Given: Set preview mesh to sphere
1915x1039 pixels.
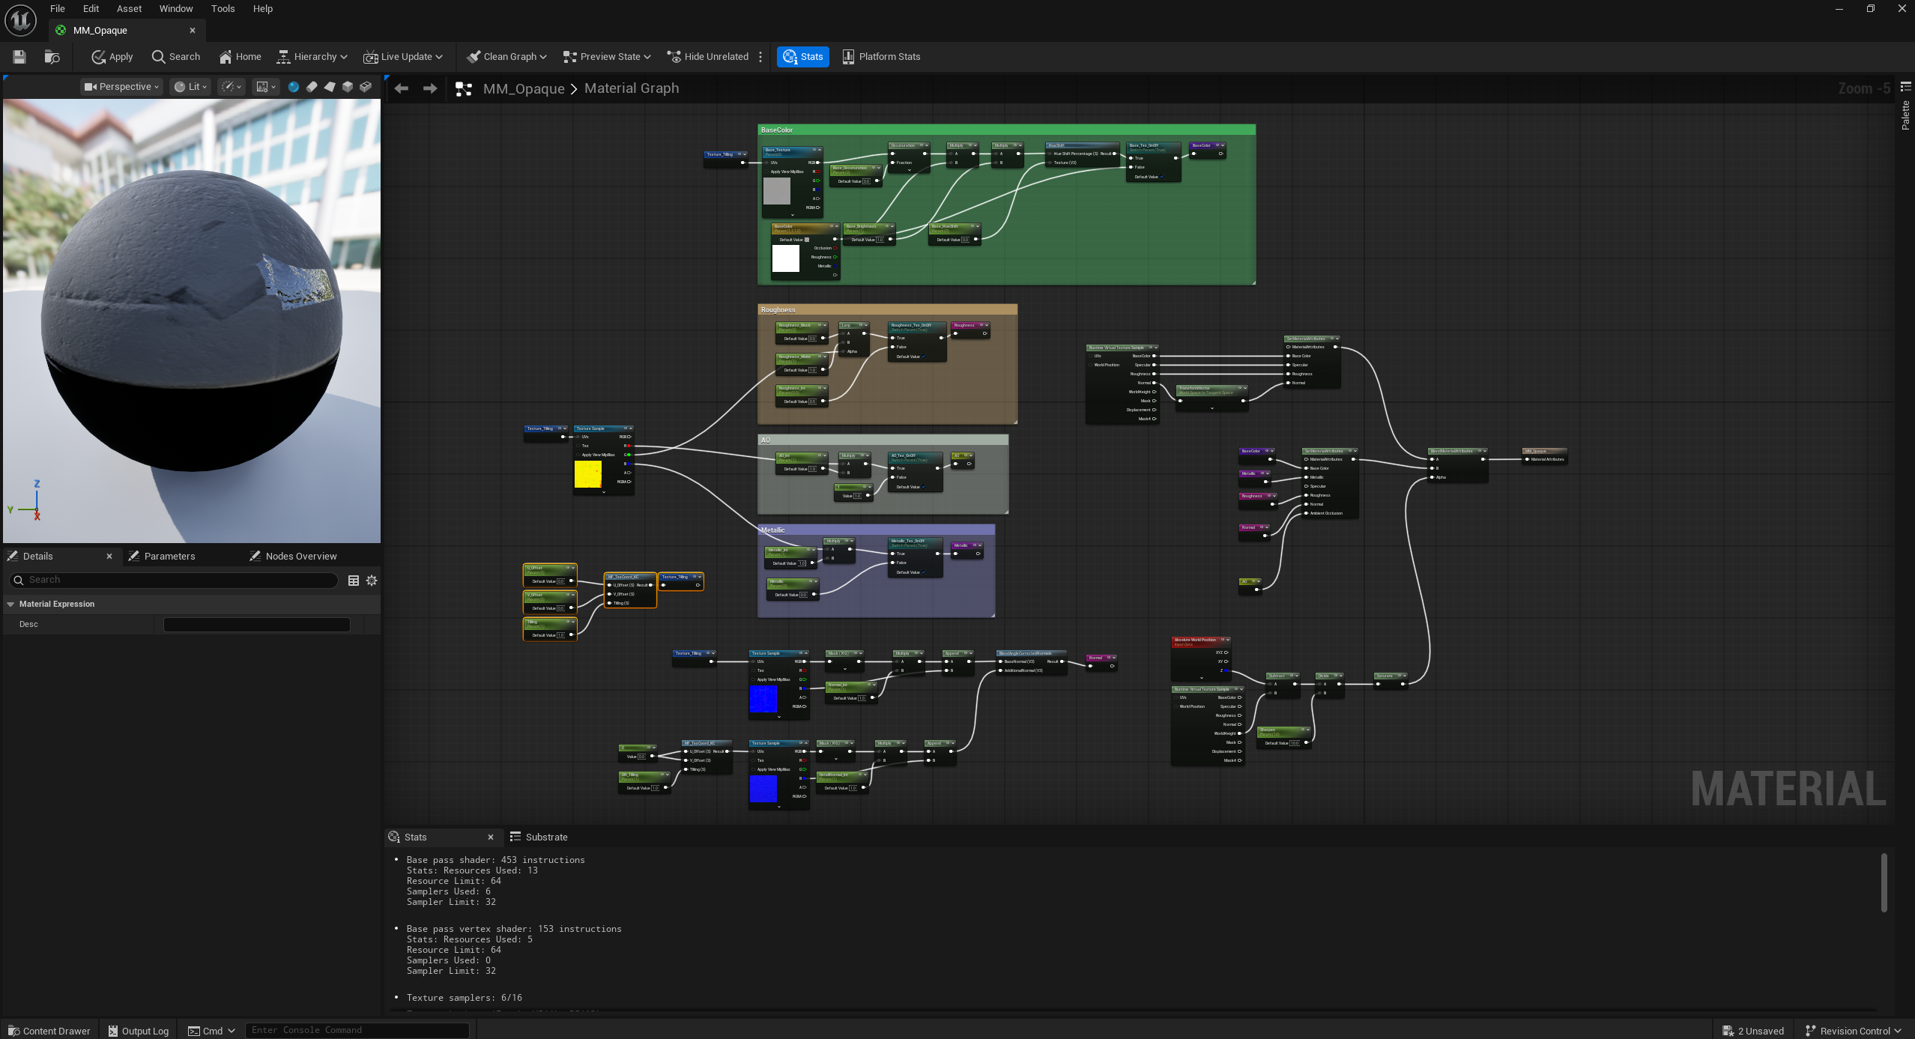Looking at the screenshot, I should tap(294, 87).
